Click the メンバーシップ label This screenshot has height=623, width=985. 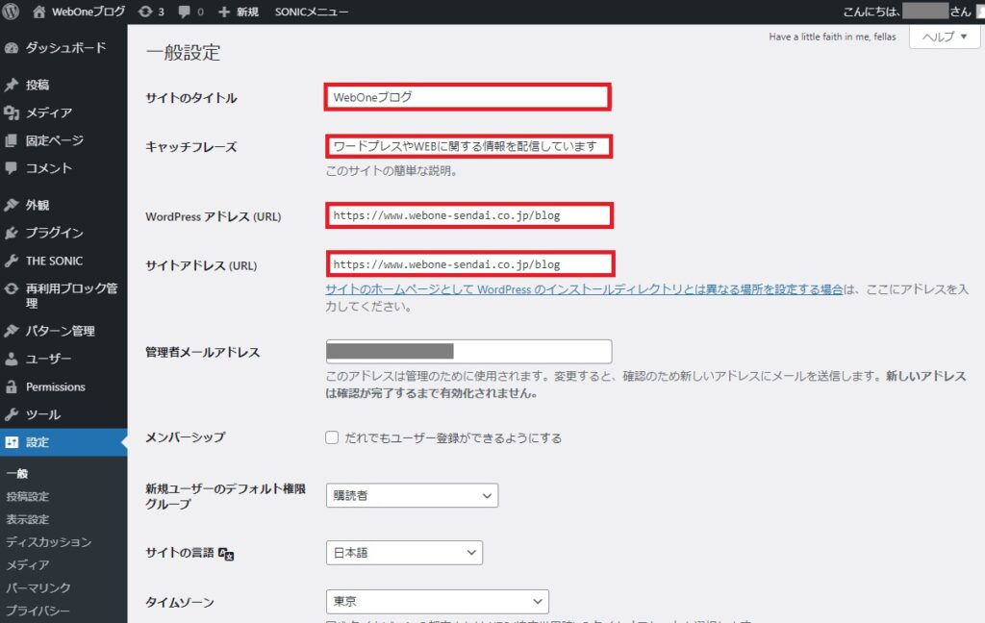(186, 437)
